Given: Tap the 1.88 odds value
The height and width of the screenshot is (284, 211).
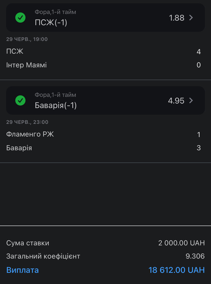Looking at the screenshot, I should [x=177, y=18].
